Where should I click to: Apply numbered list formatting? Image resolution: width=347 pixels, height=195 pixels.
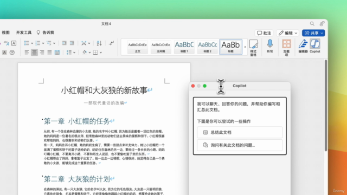pyautogui.click(x=38, y=43)
